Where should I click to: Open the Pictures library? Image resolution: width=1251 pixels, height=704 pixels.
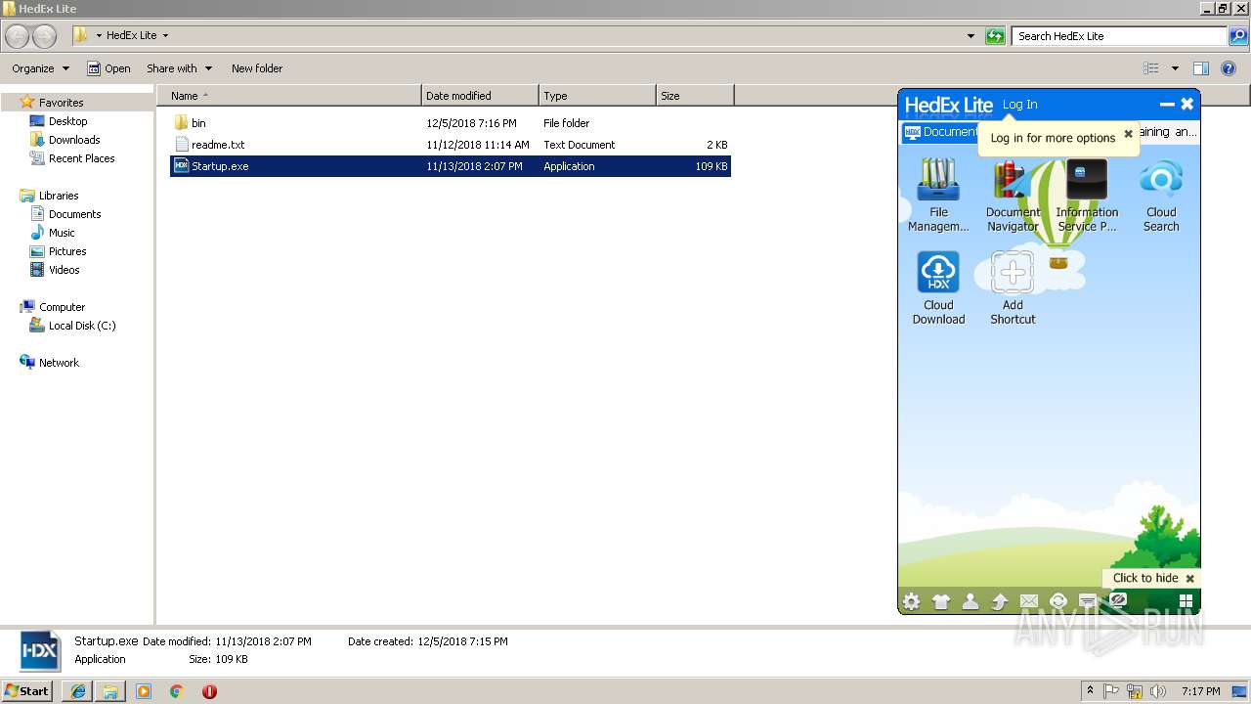coord(67,251)
